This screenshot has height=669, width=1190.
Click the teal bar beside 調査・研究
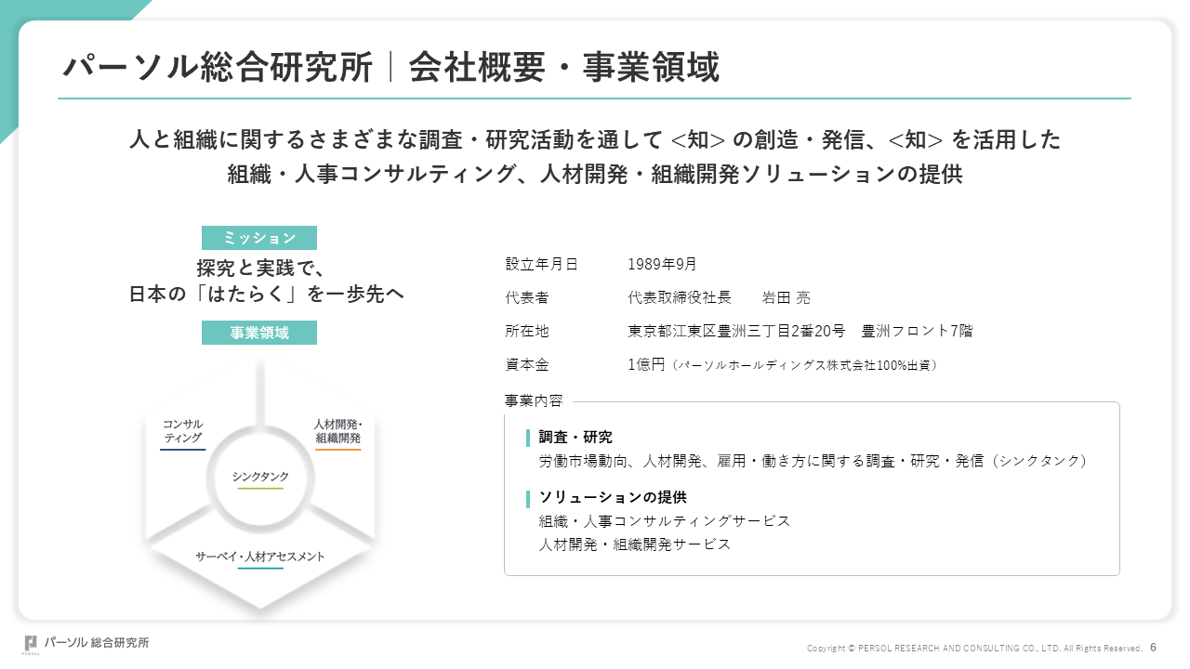[x=528, y=438]
